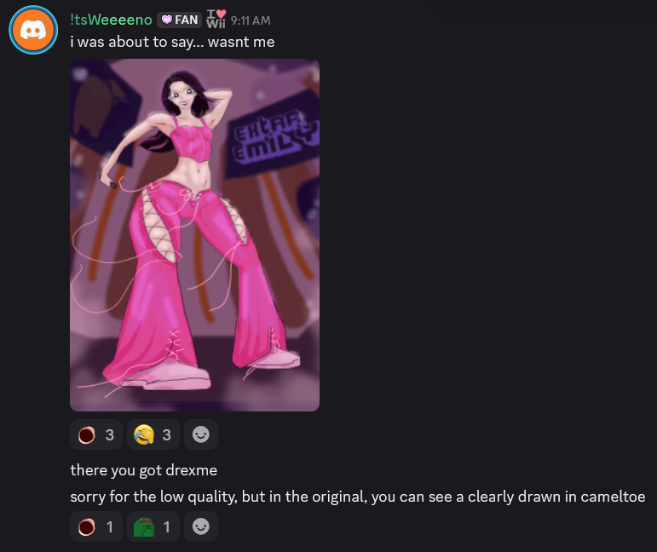Click the !tsWeeeeno username

point(111,20)
